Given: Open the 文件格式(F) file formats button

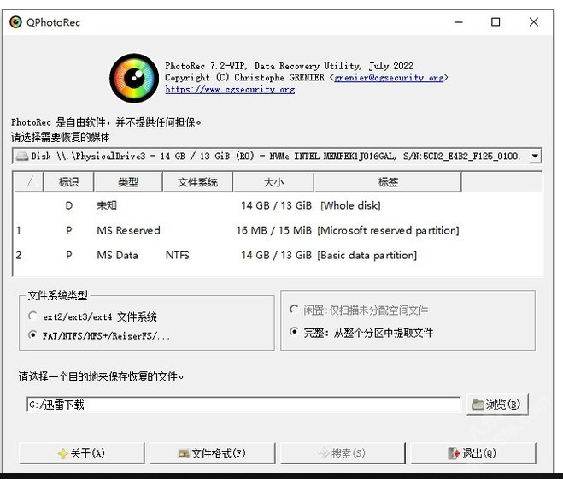Looking at the screenshot, I should [212, 453].
